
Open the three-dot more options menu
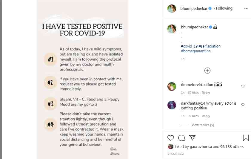click(246, 9)
